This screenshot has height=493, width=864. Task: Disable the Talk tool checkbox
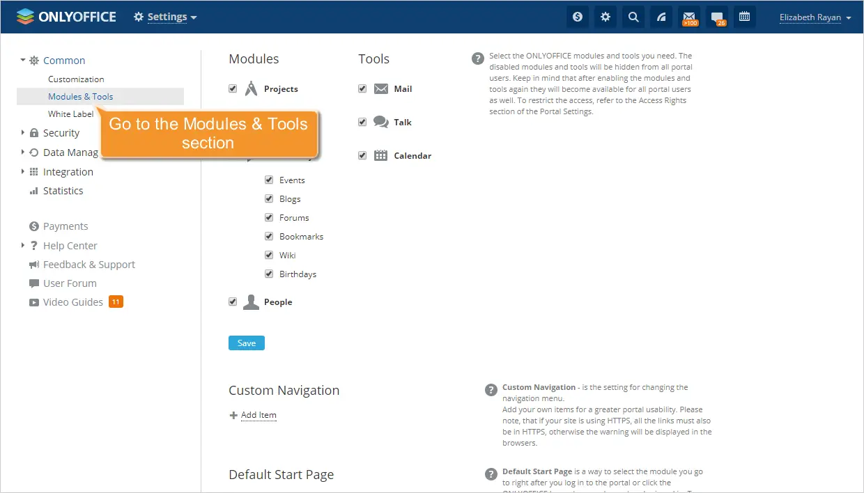click(362, 122)
